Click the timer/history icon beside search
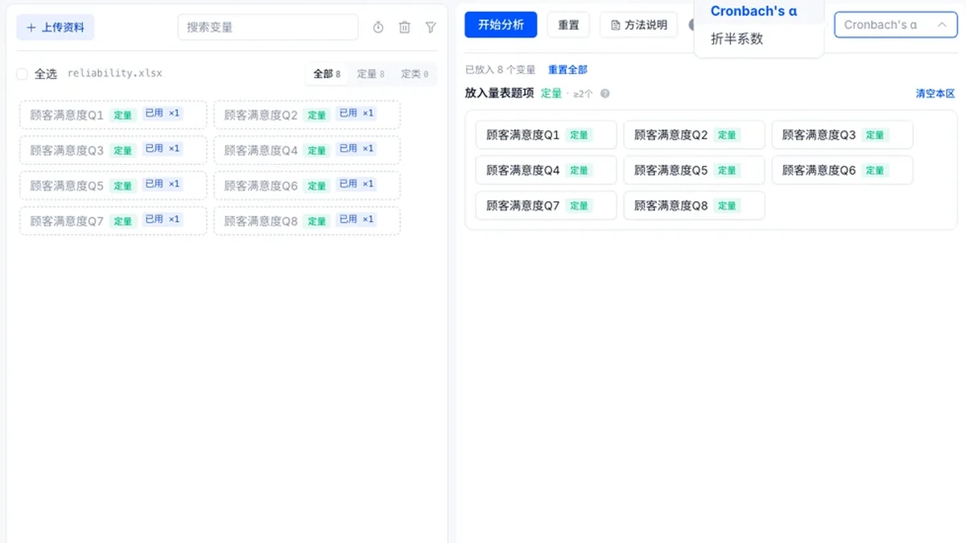The width and height of the screenshot is (966, 543). (378, 27)
